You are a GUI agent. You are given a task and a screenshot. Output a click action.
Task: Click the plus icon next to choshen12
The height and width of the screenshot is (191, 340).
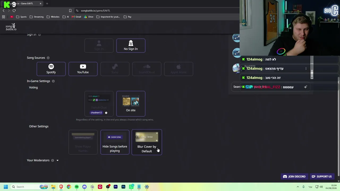106,113
